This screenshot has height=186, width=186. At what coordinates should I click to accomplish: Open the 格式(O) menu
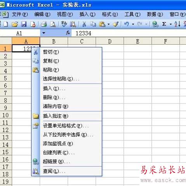110,14
